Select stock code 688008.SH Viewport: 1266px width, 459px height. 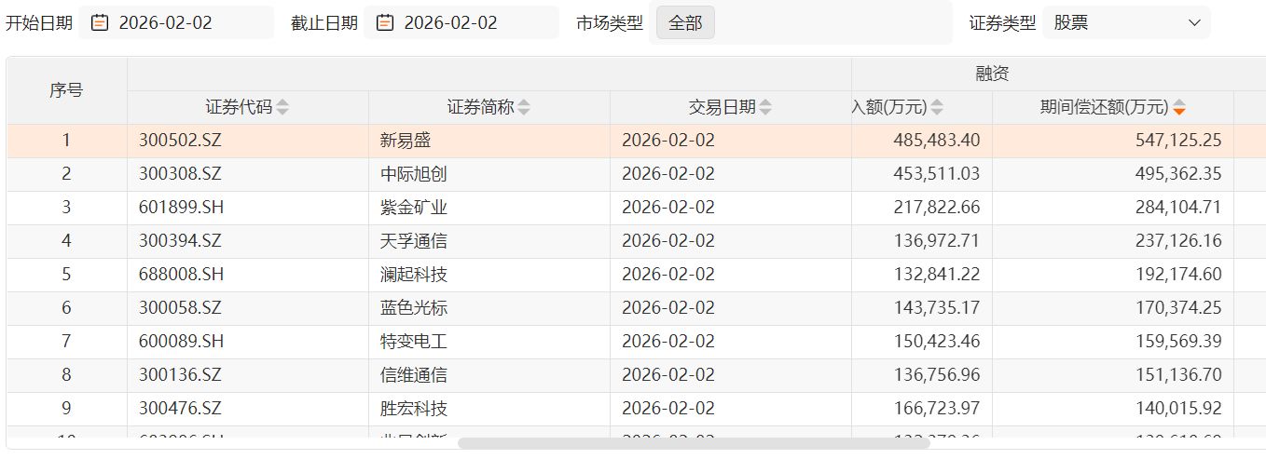(182, 276)
